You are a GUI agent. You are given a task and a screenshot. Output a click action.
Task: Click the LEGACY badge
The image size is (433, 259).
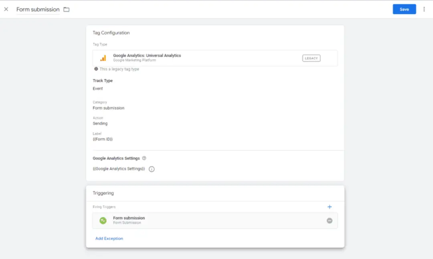[311, 58]
